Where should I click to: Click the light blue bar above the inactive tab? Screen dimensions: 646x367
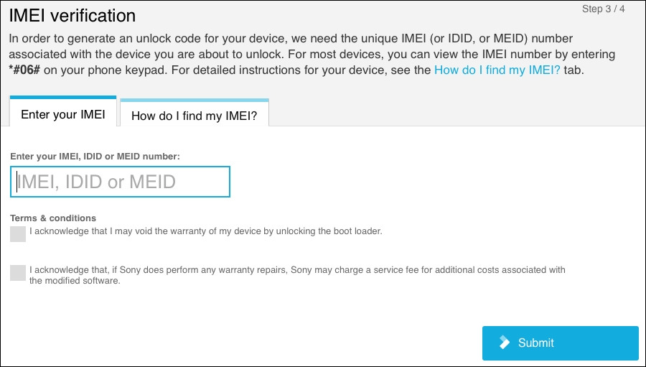[195, 101]
